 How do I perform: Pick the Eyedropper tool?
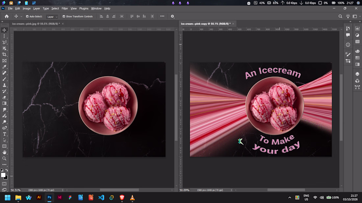click(4, 67)
